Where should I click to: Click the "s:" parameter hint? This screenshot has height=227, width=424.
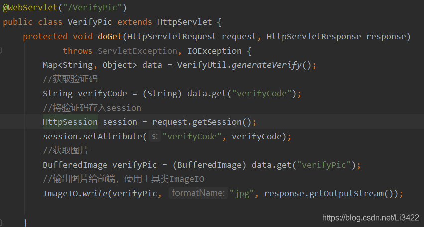(154, 137)
